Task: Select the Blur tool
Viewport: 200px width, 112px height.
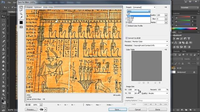Action: coord(3,66)
